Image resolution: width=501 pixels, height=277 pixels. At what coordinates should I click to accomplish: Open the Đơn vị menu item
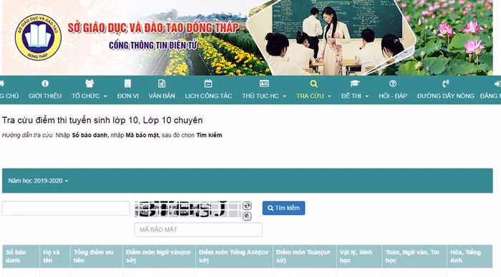(128, 96)
